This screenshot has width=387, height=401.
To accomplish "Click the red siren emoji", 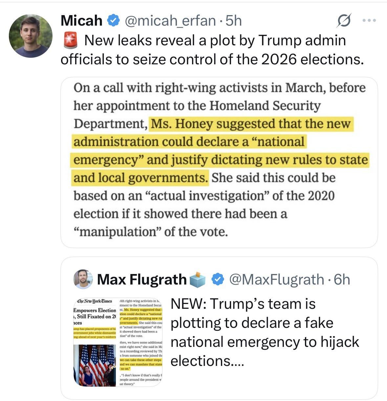I will [x=70, y=40].
